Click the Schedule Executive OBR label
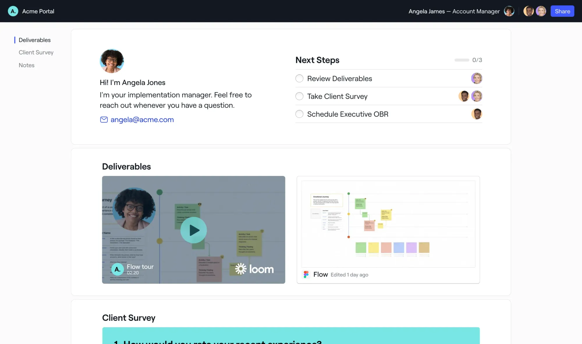The image size is (582, 344). pyautogui.click(x=347, y=114)
